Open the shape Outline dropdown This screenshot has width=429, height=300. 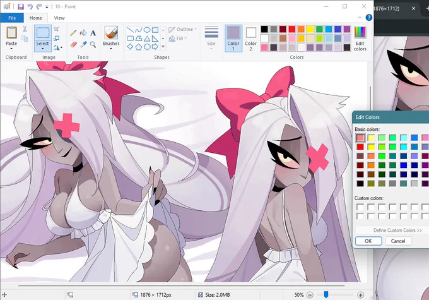pos(183,29)
